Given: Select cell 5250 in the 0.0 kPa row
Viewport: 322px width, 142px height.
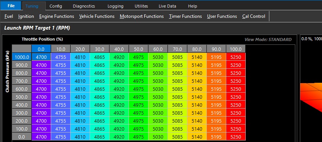Looking at the screenshot, I should click(x=236, y=137).
